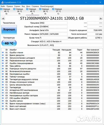Select disk H: at 36 °C
104x125 pixels.
click(19, 11)
